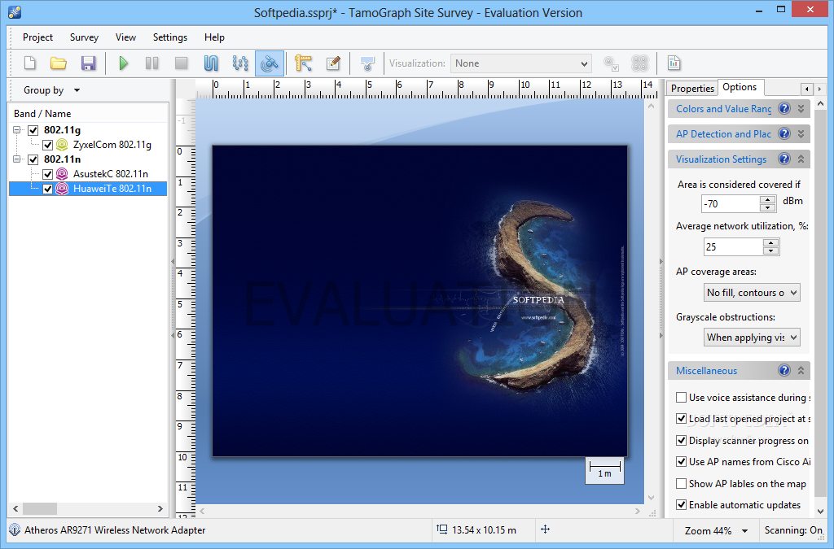Click the AsustekC access point icon

click(62, 173)
